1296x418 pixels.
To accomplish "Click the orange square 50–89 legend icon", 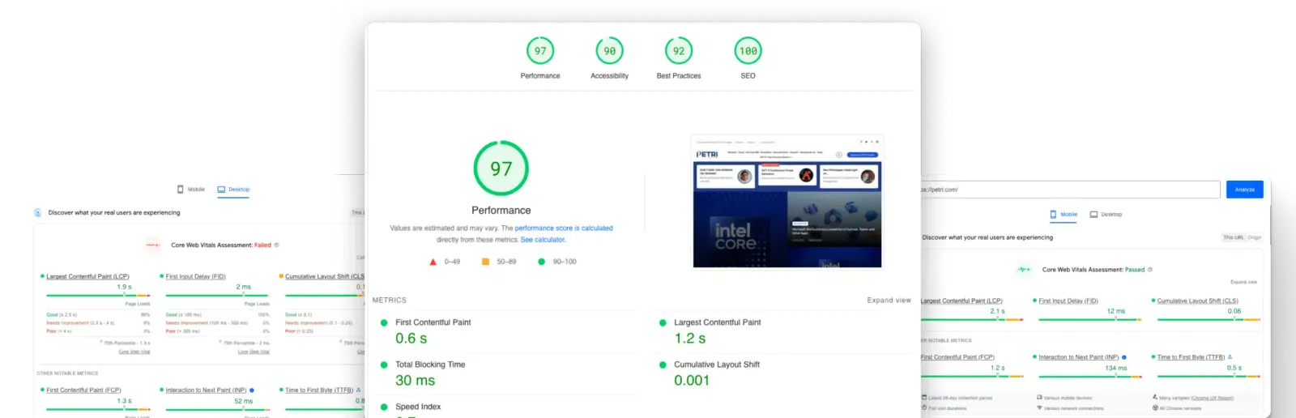I will click(x=485, y=262).
